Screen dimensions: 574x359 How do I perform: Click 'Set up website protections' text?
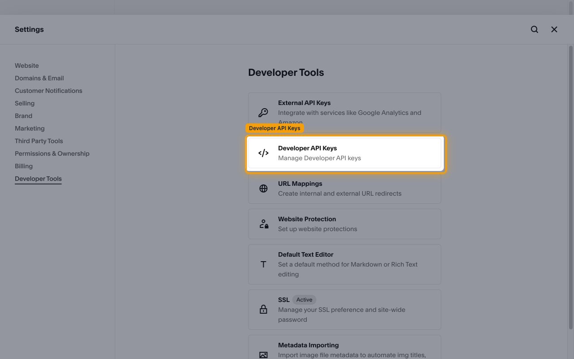click(x=317, y=229)
